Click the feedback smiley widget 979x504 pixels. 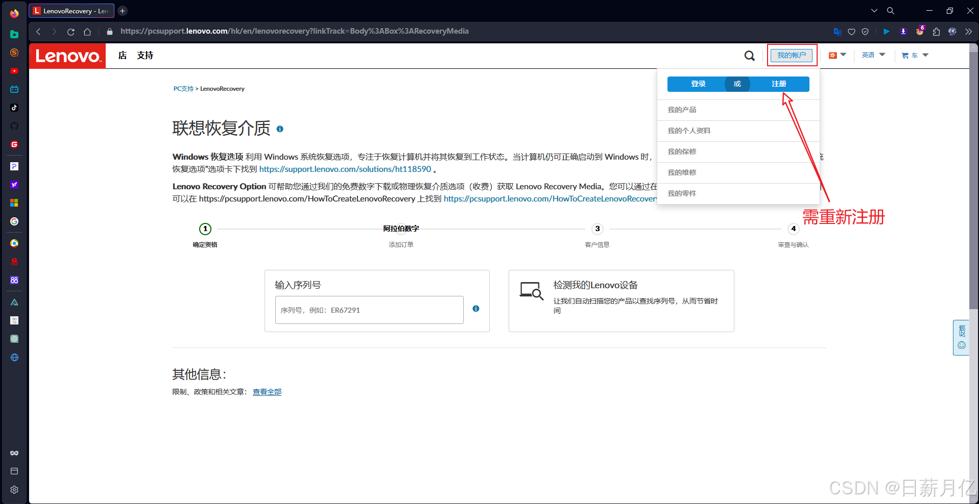[x=962, y=345]
